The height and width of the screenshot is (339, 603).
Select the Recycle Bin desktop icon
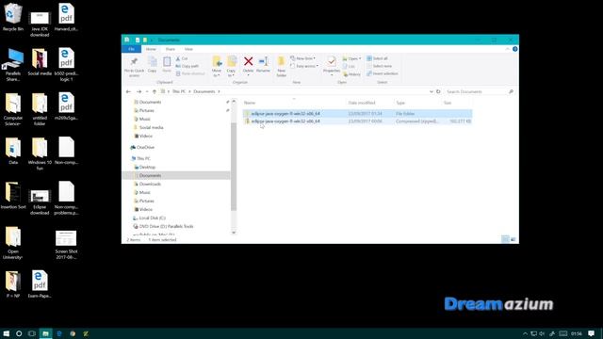(x=13, y=18)
